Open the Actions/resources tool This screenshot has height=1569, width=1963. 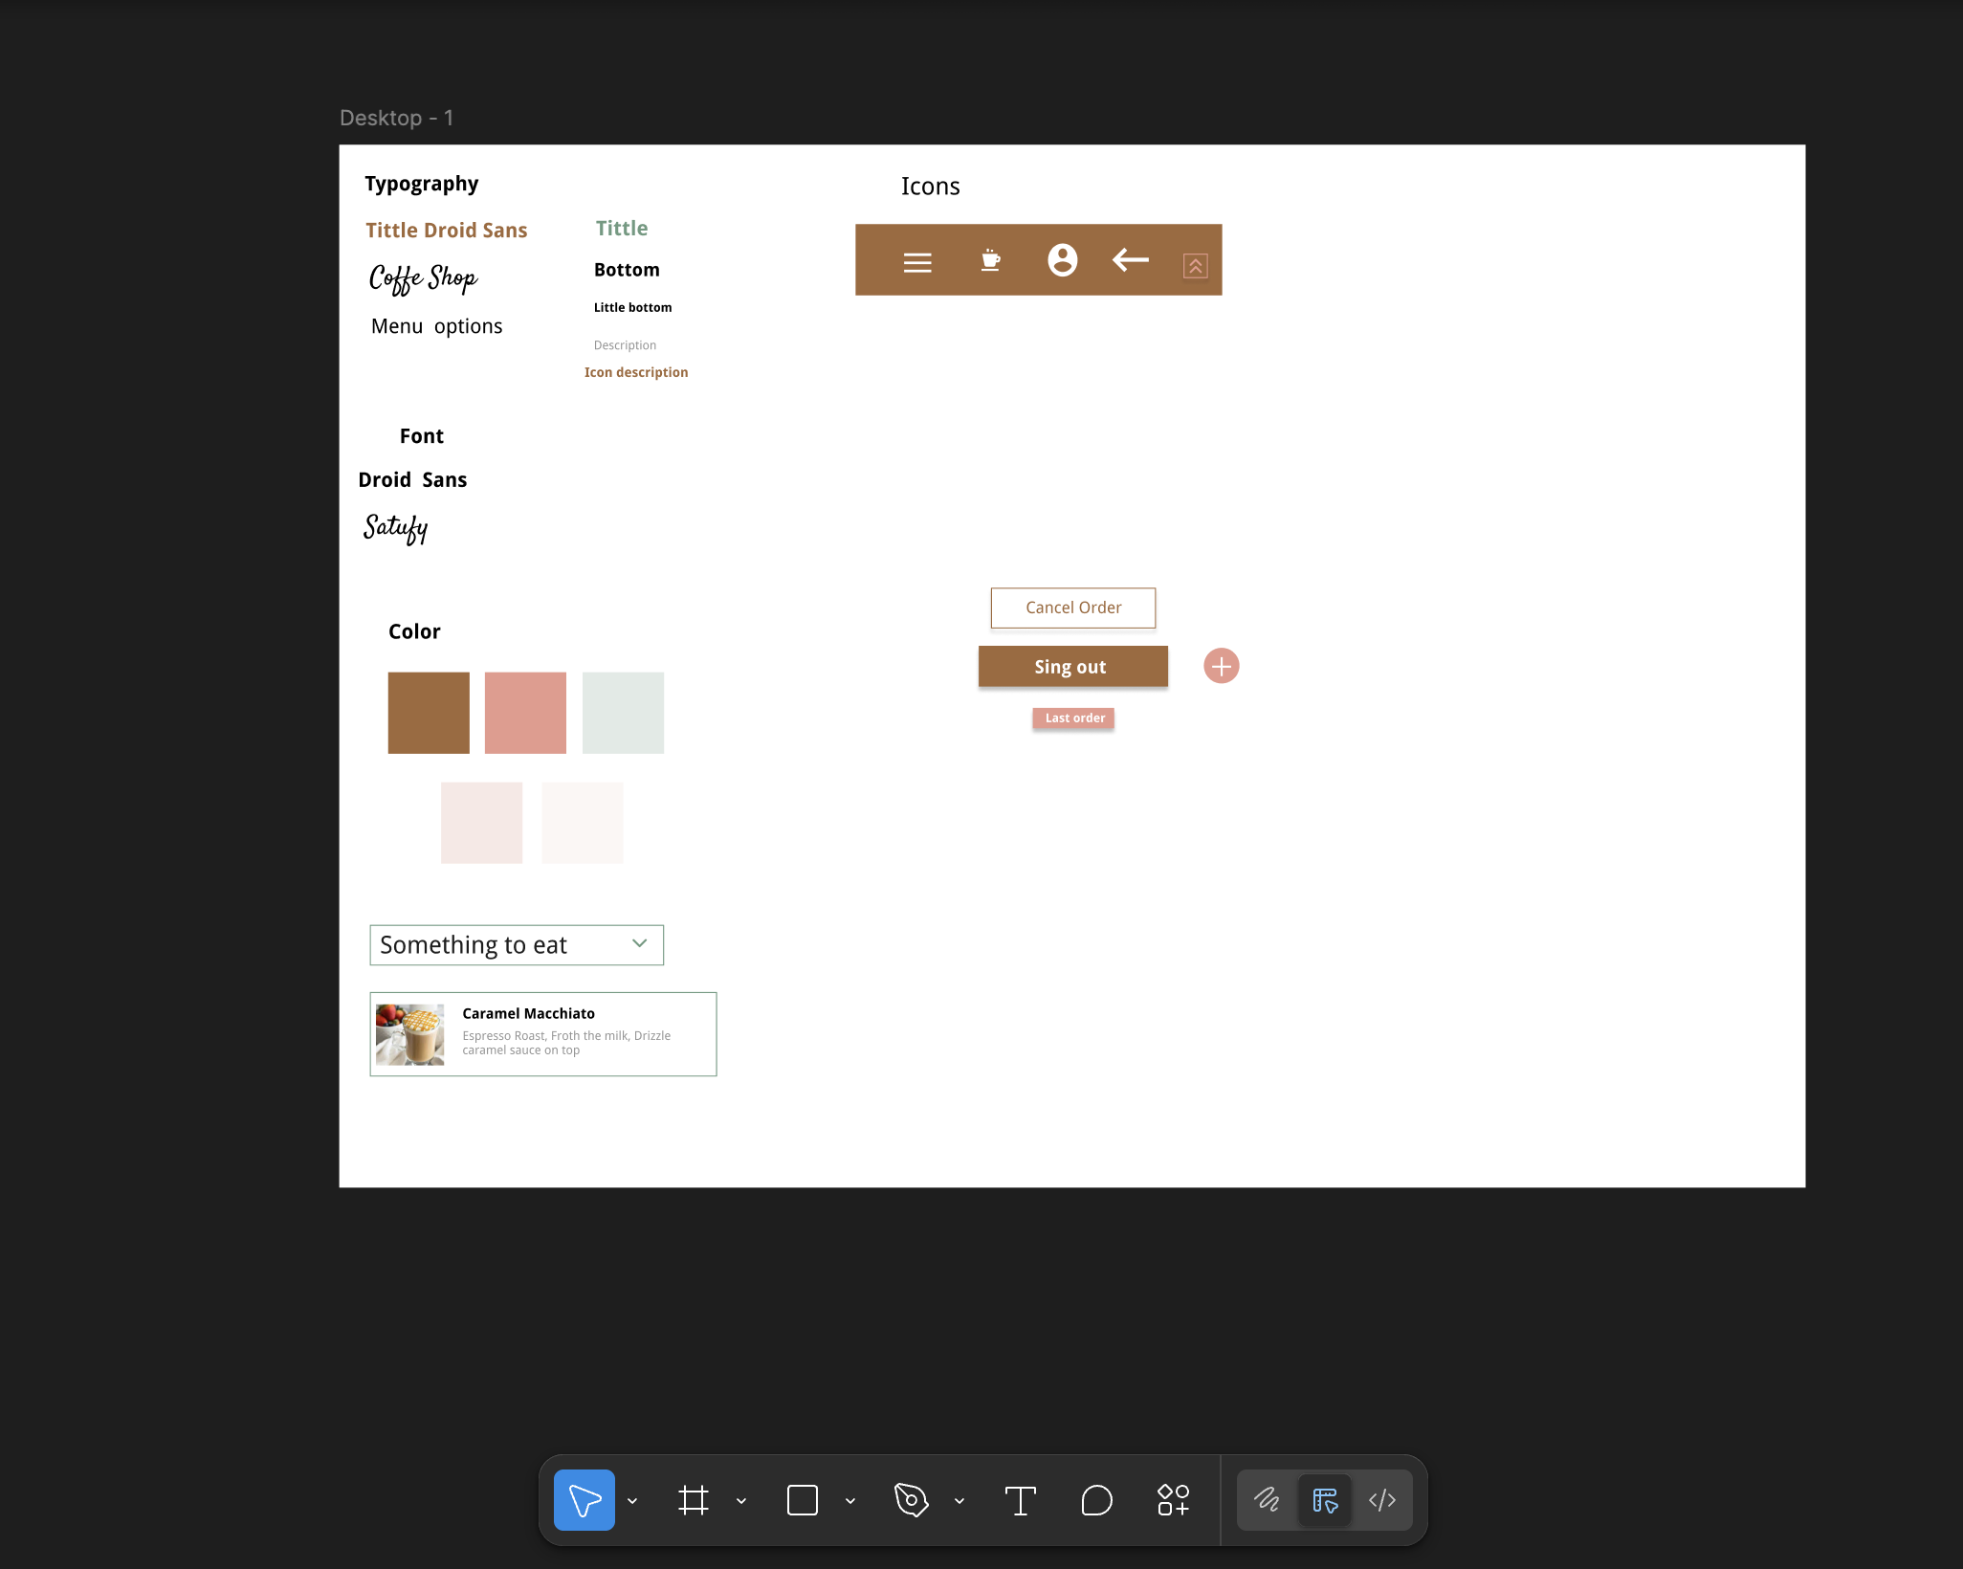tap(1174, 1500)
